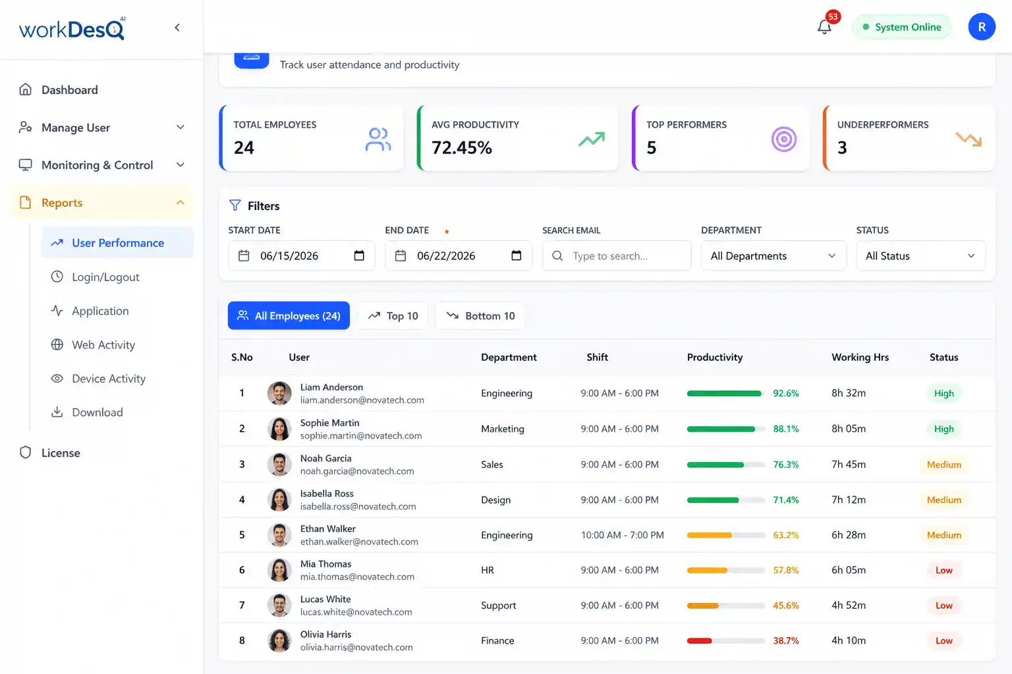Click the Finance department cell

coord(497,640)
